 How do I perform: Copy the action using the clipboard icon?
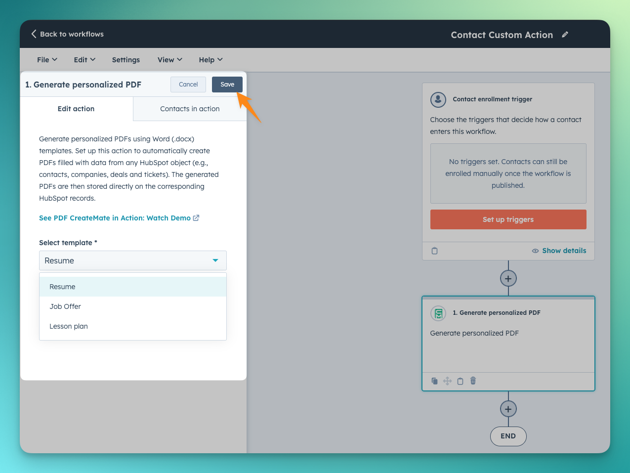(460, 381)
